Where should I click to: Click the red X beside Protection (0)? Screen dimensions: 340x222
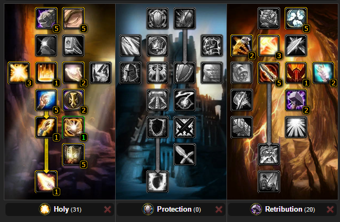(219, 209)
